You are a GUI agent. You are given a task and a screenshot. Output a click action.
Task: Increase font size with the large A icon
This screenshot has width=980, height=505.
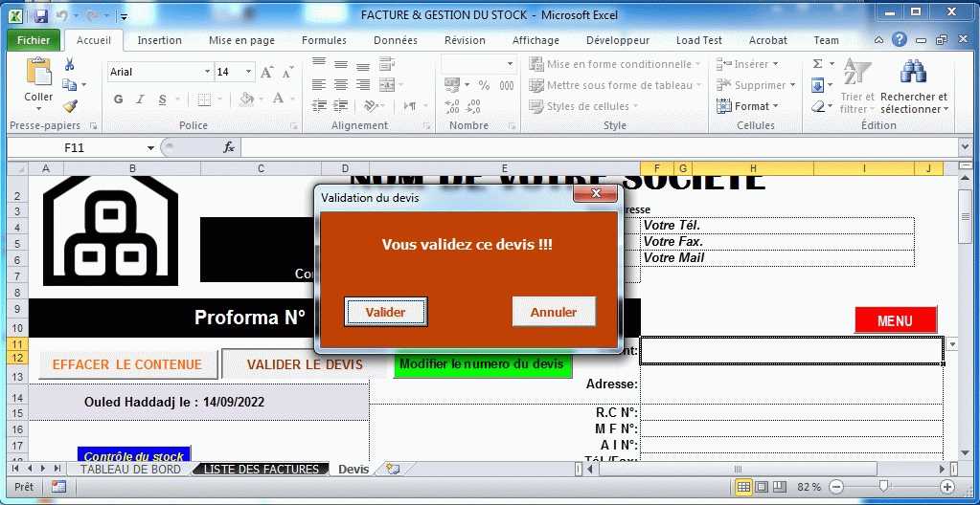coord(266,73)
